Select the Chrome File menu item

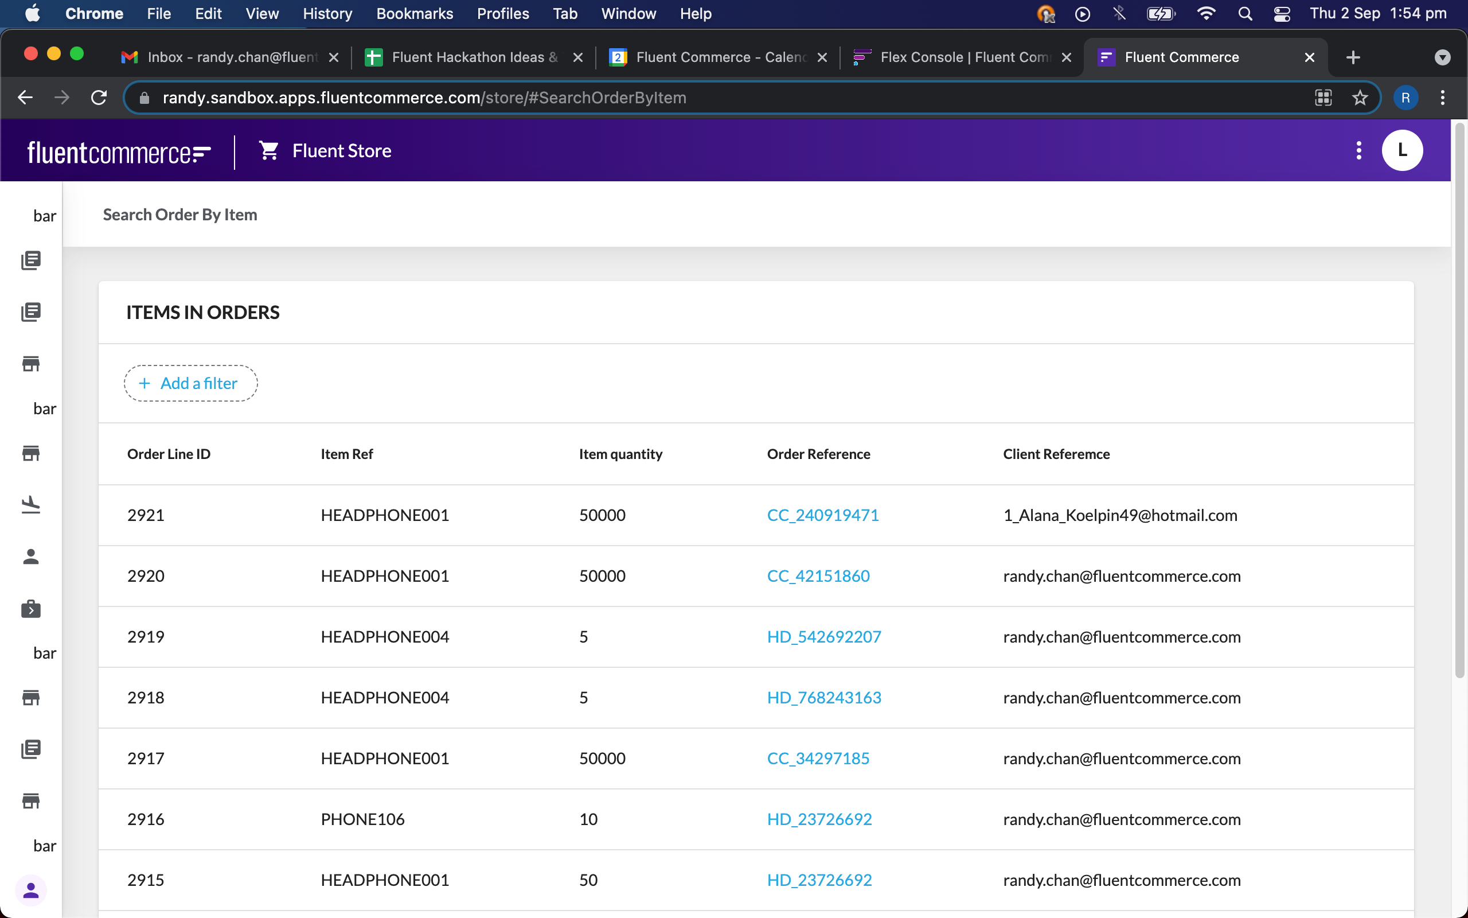coord(158,14)
